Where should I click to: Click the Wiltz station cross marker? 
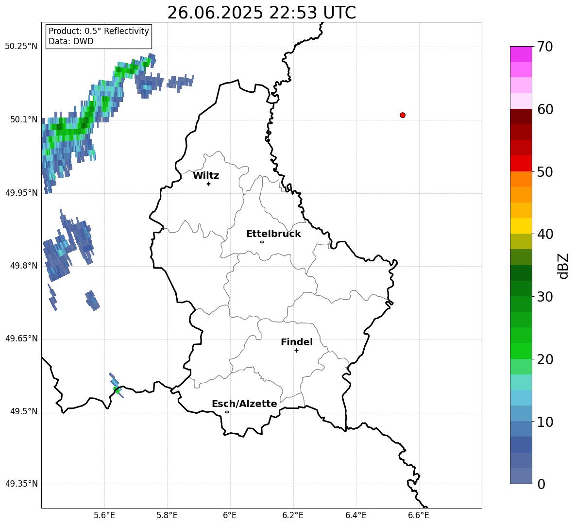click(209, 184)
